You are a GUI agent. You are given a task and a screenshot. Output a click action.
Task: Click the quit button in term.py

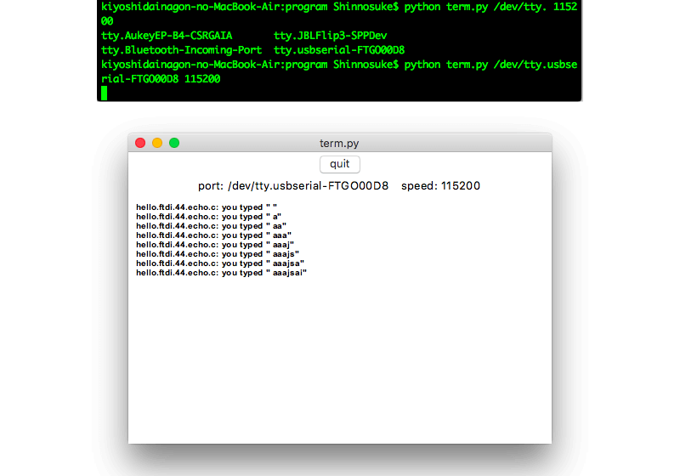[x=339, y=164]
